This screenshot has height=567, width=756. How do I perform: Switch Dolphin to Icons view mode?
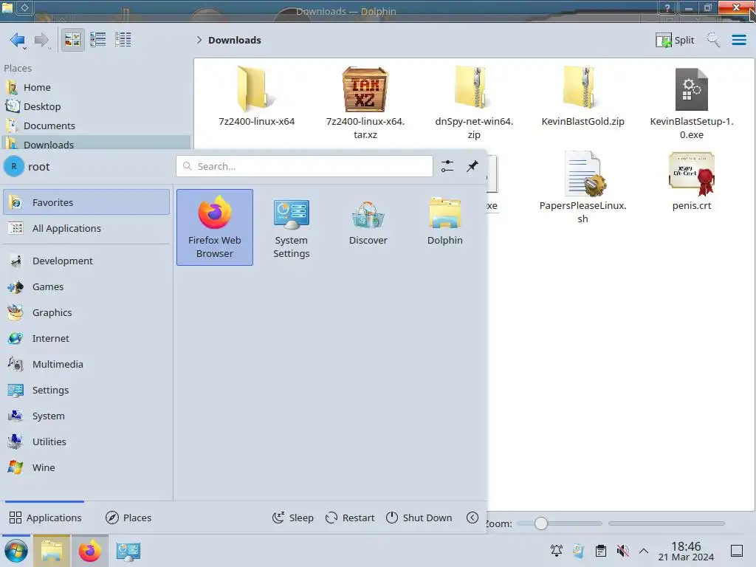click(72, 40)
